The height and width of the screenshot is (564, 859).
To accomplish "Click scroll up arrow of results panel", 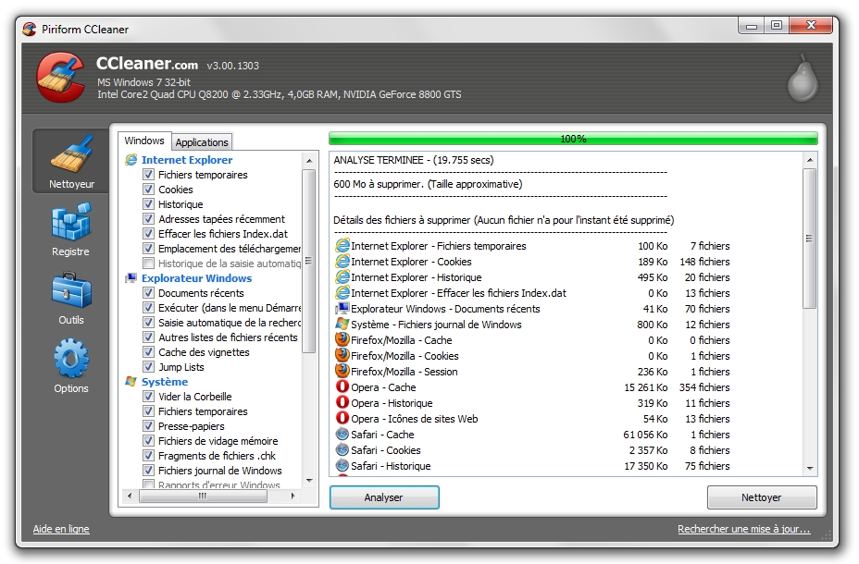I will pos(810,160).
